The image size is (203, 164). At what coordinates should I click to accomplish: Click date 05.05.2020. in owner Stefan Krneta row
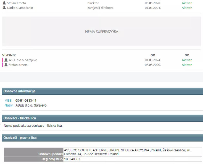click(153, 65)
